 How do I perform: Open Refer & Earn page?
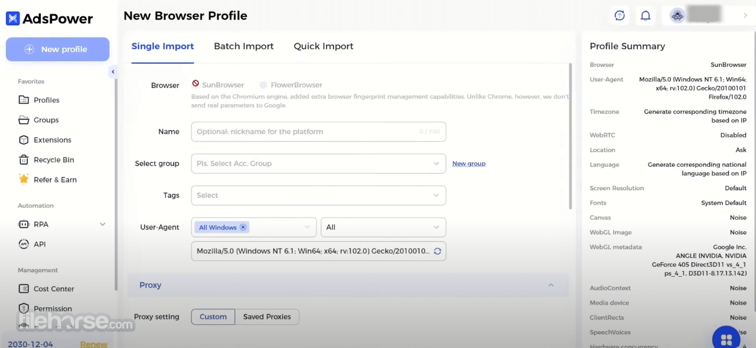point(55,180)
